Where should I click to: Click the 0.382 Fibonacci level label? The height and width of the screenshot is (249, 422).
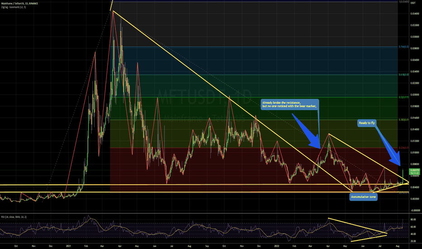pos(404,120)
